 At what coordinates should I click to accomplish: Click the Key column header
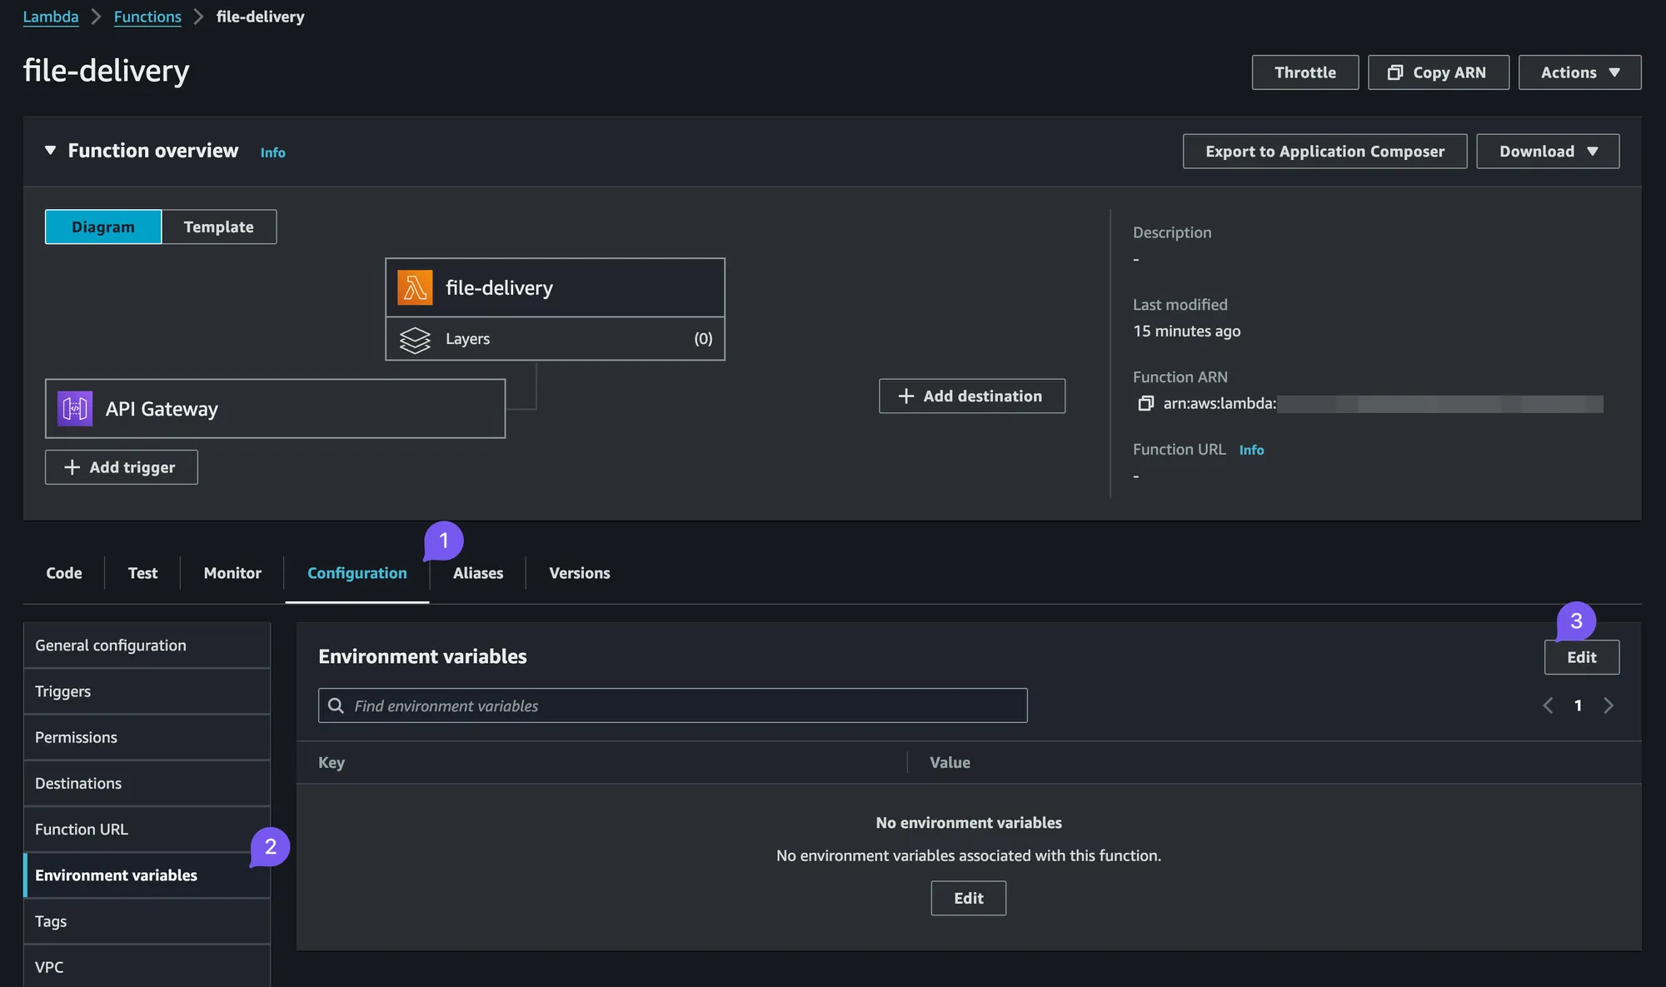tap(332, 763)
